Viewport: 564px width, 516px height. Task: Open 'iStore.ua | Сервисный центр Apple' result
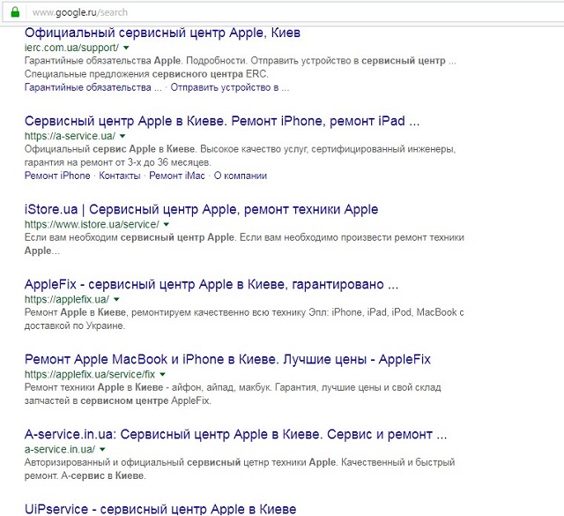coord(202,209)
